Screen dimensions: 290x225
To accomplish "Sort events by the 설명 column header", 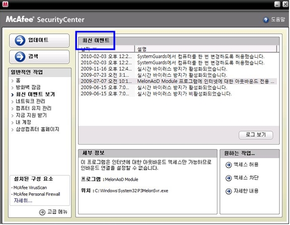I will [x=205, y=49].
